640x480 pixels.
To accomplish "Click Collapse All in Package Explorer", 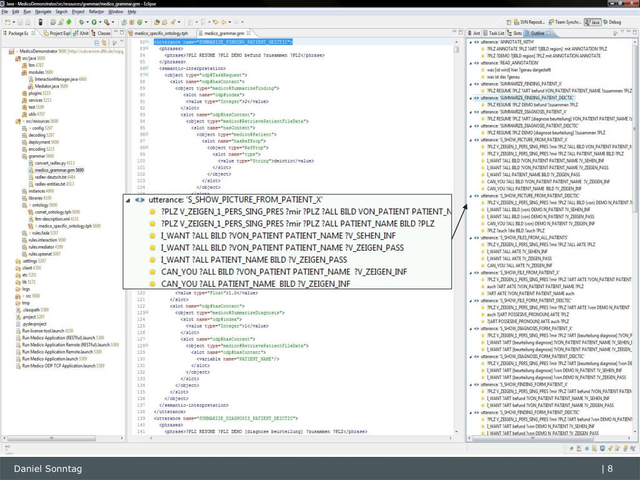I will coord(96,42).
